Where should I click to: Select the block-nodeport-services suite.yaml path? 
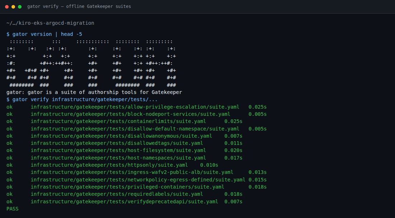click(x=130, y=114)
